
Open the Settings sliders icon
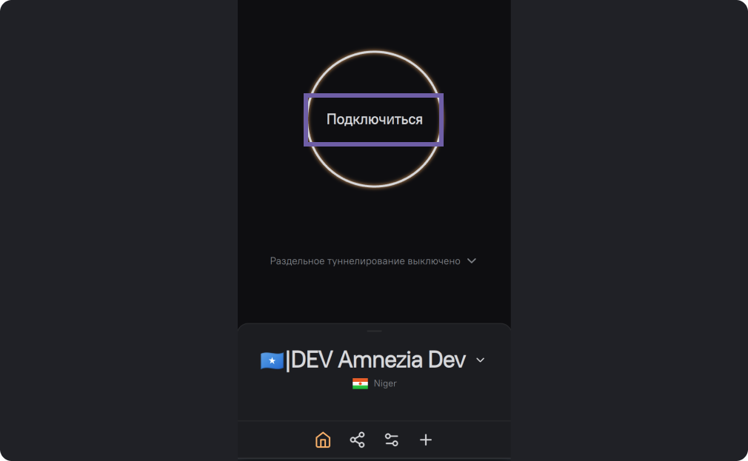(x=392, y=440)
